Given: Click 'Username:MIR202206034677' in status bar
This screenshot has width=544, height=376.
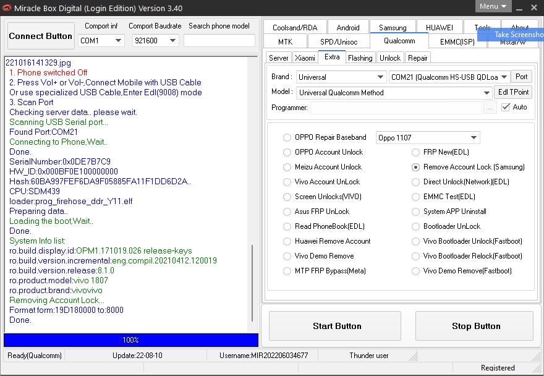Looking at the screenshot, I should 264,356.
